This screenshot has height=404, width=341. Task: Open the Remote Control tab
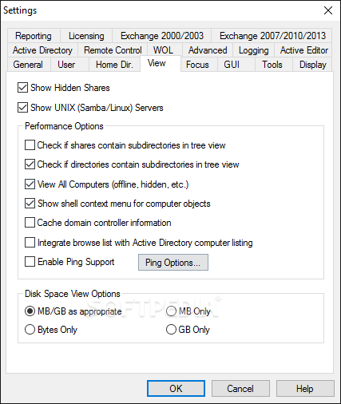click(x=113, y=50)
